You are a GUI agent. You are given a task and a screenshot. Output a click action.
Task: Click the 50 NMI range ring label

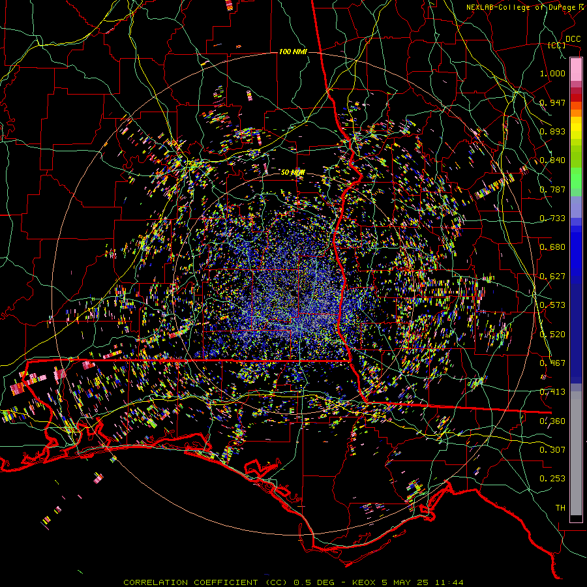click(293, 173)
